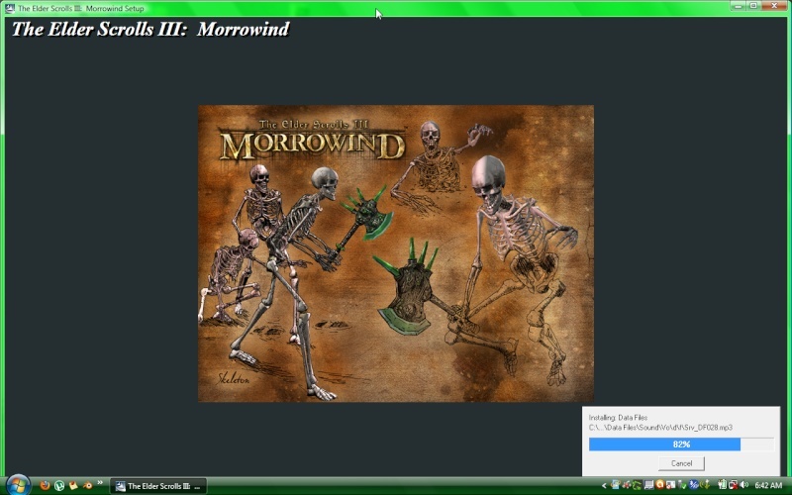
Task: Open the Bluetooth tray icon
Action: click(x=694, y=485)
